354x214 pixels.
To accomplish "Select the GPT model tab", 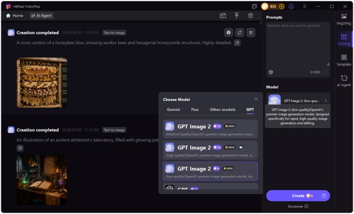I will click(250, 109).
